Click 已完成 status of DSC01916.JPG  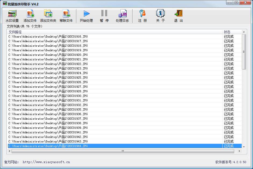[x=229, y=36]
